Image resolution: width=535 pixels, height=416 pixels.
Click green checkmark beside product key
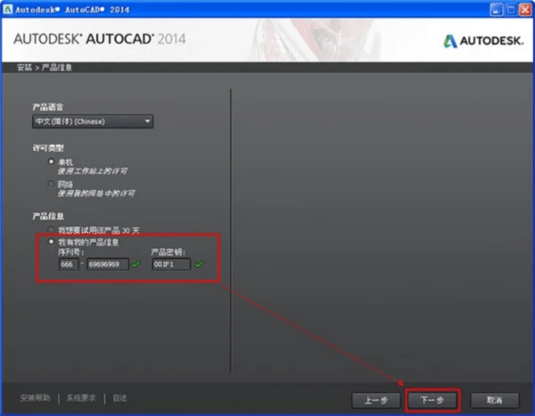pyautogui.click(x=199, y=264)
